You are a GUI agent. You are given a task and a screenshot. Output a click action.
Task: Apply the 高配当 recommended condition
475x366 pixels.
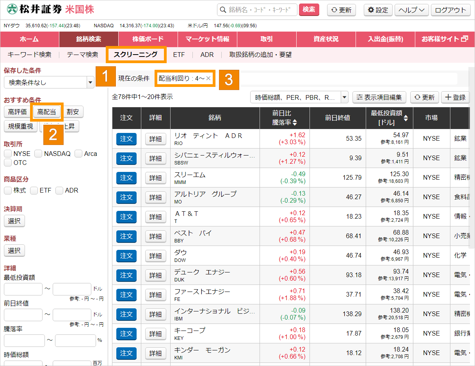(x=46, y=112)
